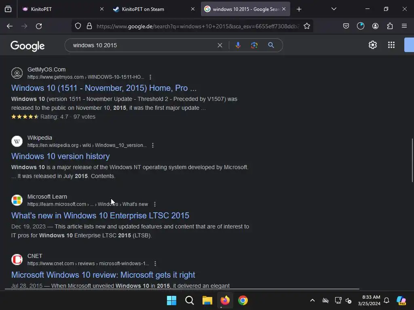The width and height of the screenshot is (414, 310).
Task: Reload the current page
Action: 39,26
